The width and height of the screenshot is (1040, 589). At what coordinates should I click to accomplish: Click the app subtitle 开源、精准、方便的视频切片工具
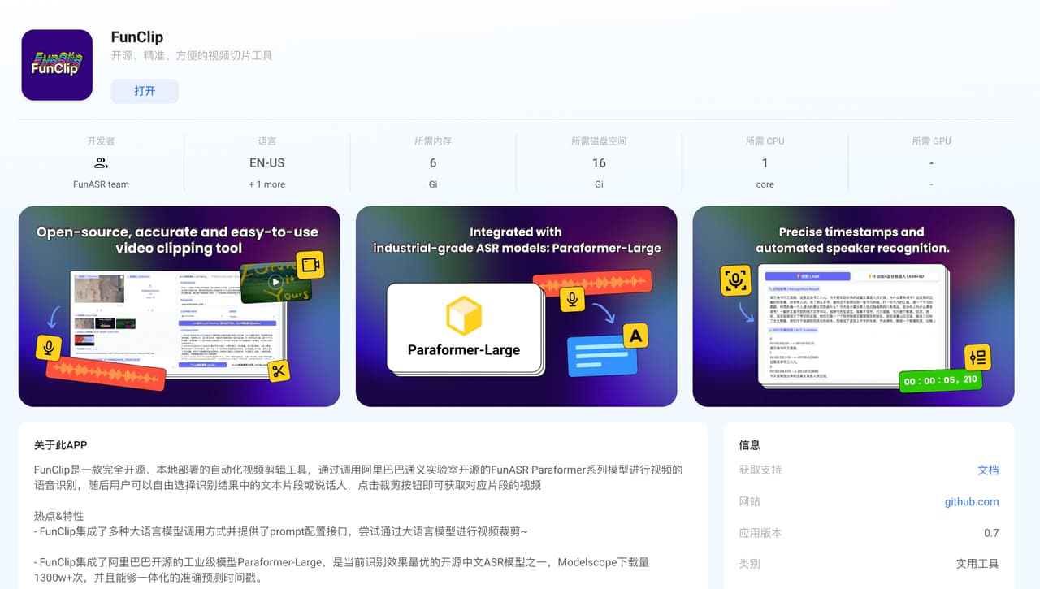[192, 56]
